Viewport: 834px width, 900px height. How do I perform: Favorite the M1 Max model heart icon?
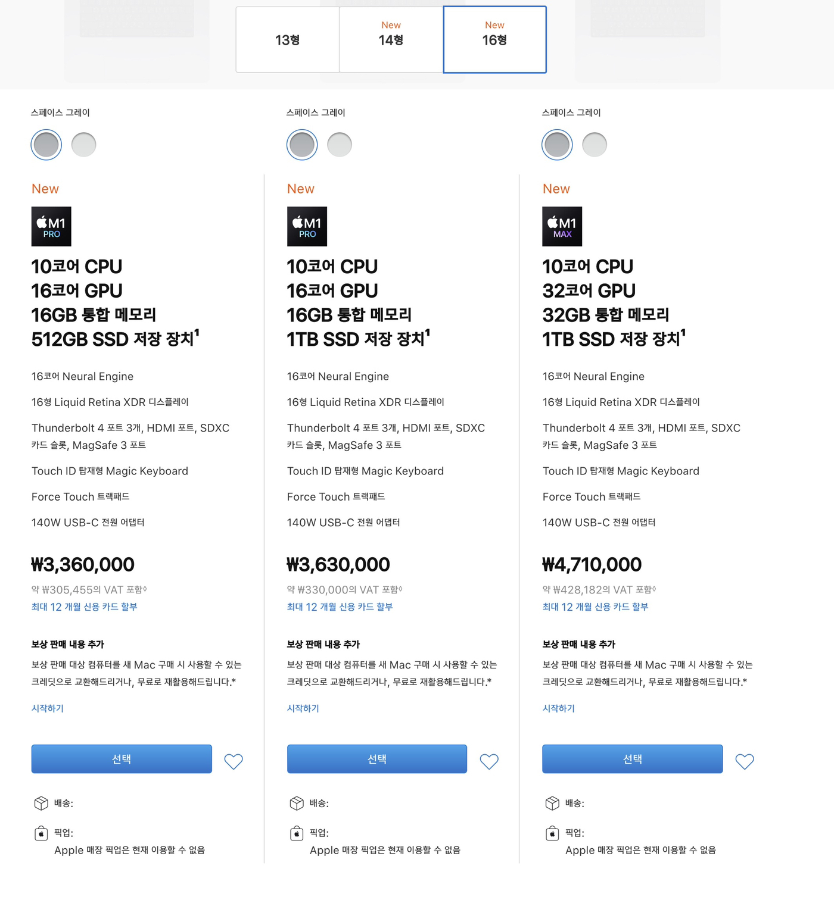(x=745, y=761)
